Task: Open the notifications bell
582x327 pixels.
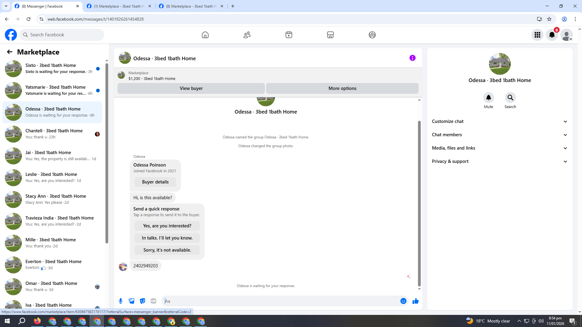Action: pyautogui.click(x=552, y=35)
